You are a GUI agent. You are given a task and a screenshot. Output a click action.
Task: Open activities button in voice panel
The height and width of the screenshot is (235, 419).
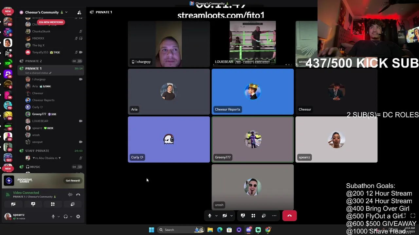[x=53, y=204]
